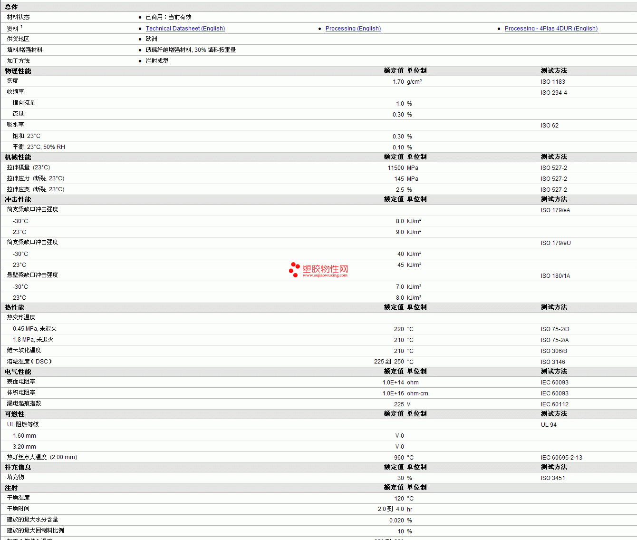Click the 'ISO 294-4' test method
The width and height of the screenshot is (637, 540).
[554, 93]
